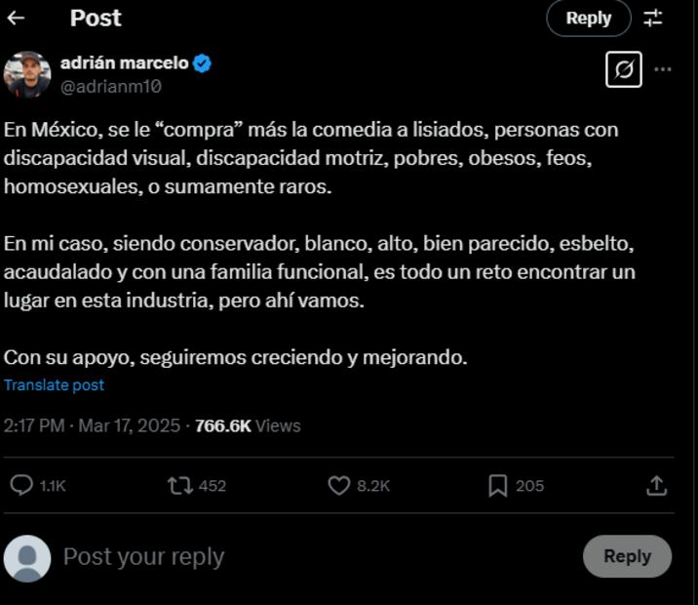Click the share upload icon
The width and height of the screenshot is (698, 605).
pyautogui.click(x=657, y=485)
